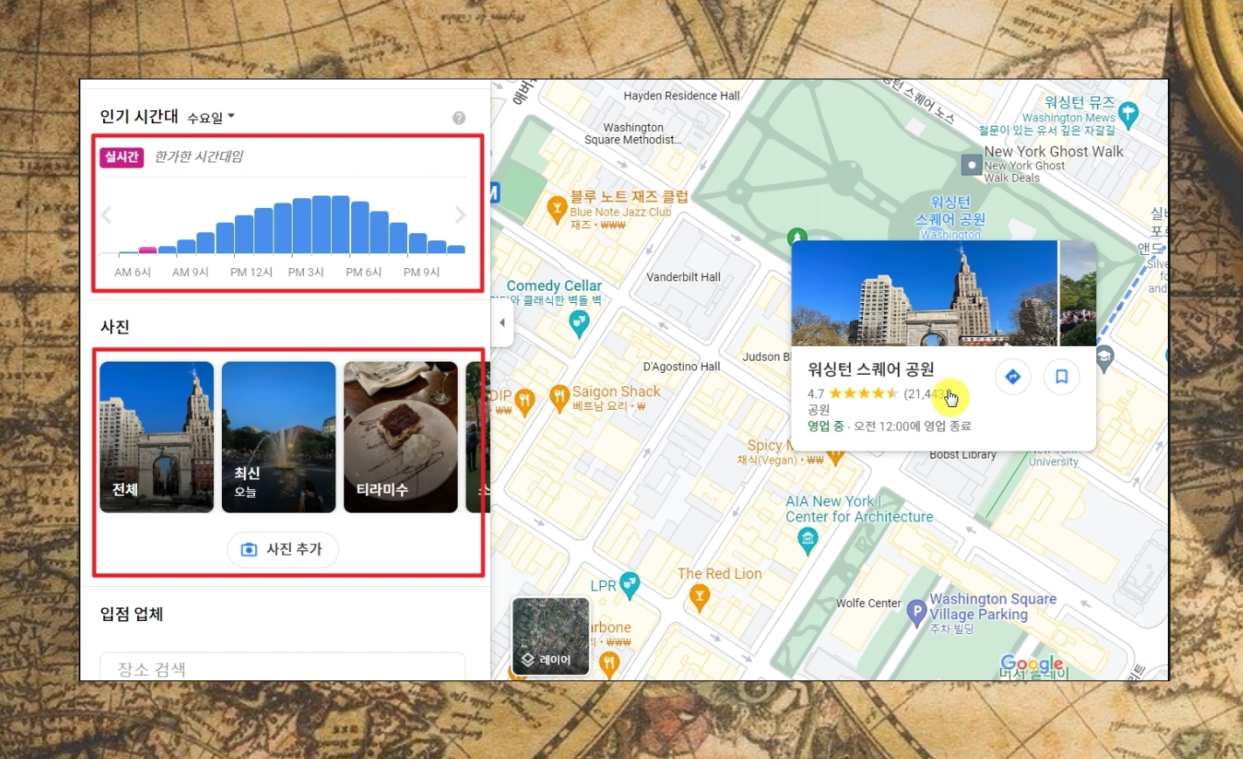Click the Wolfe Center label
The image size is (1243, 759).
pyautogui.click(x=868, y=604)
